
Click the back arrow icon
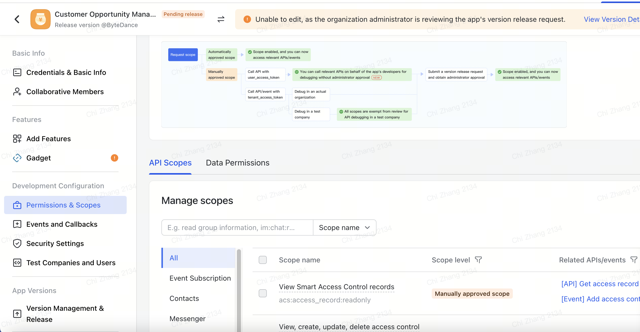click(x=17, y=19)
